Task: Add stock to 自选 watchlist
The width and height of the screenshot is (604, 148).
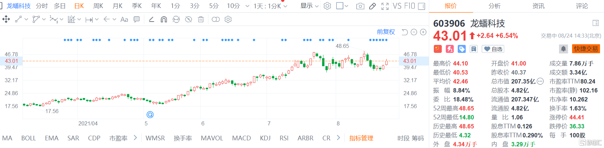Action: (493, 49)
